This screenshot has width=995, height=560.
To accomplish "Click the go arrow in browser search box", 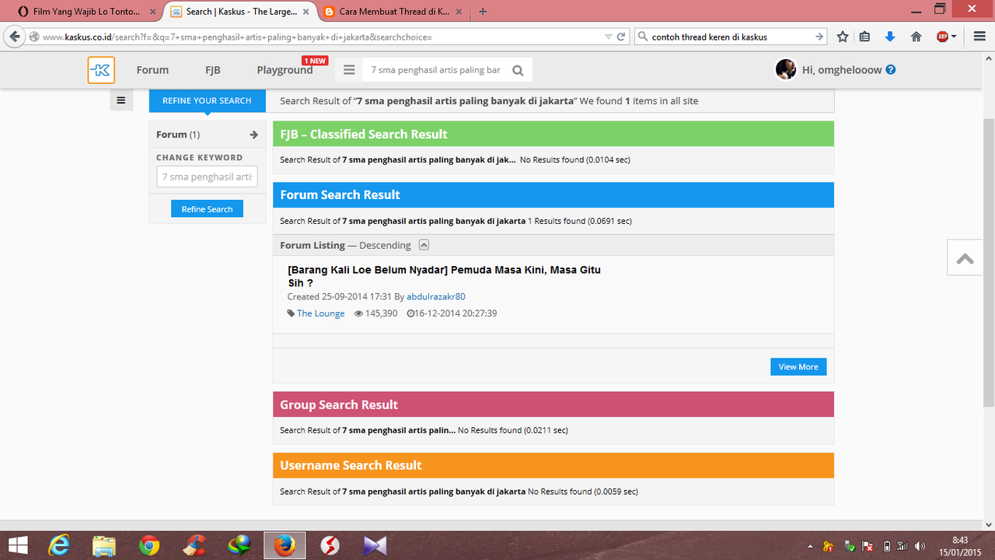I will pos(819,37).
